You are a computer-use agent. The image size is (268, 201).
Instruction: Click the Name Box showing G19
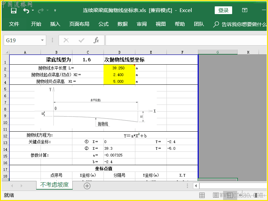pyautogui.click(x=22, y=40)
